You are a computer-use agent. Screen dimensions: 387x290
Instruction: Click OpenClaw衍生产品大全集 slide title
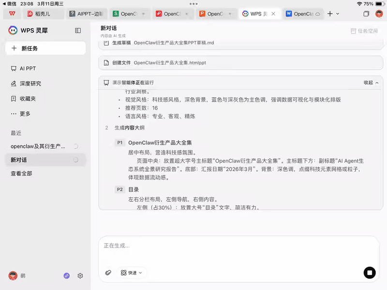[x=160, y=143]
